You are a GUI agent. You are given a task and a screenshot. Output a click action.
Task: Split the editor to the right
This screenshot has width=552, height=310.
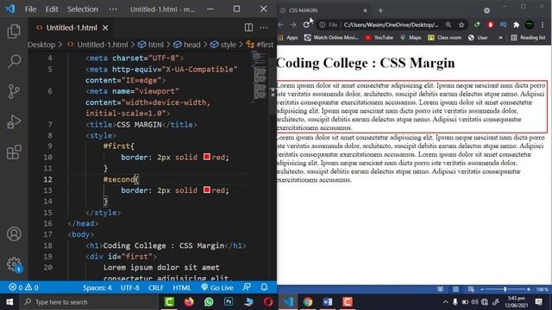point(248,28)
